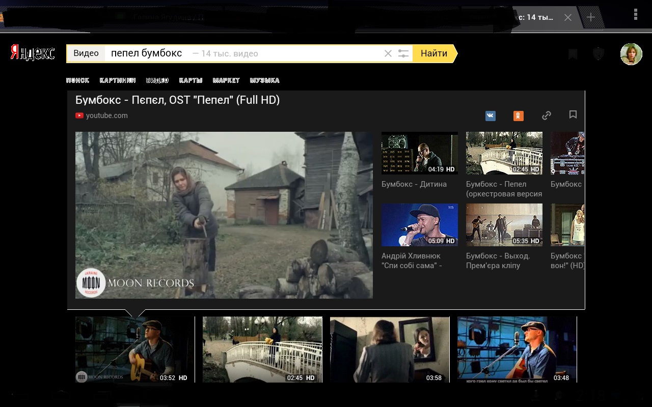
Task: Open new browser tab with plus
Action: (591, 17)
